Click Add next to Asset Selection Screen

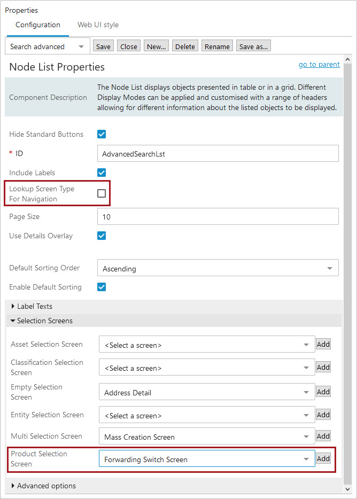click(x=323, y=344)
